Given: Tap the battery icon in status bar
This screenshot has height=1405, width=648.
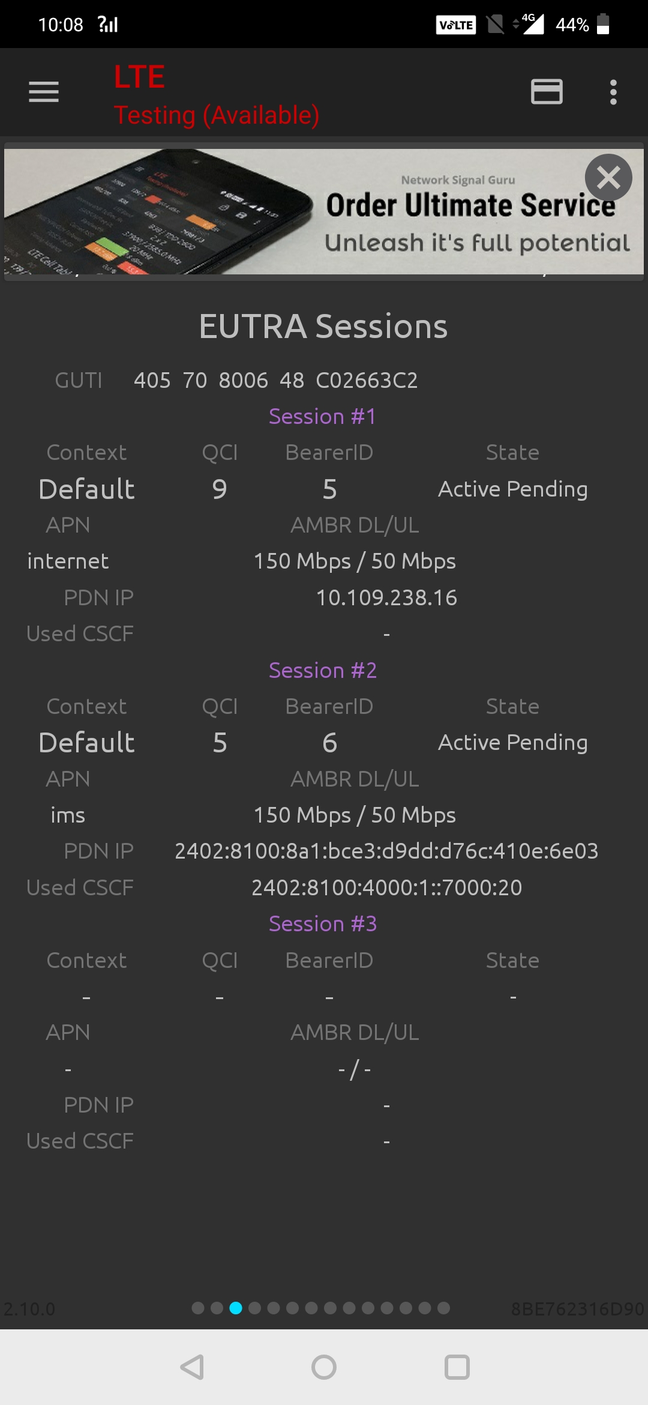Looking at the screenshot, I should click(x=603, y=25).
